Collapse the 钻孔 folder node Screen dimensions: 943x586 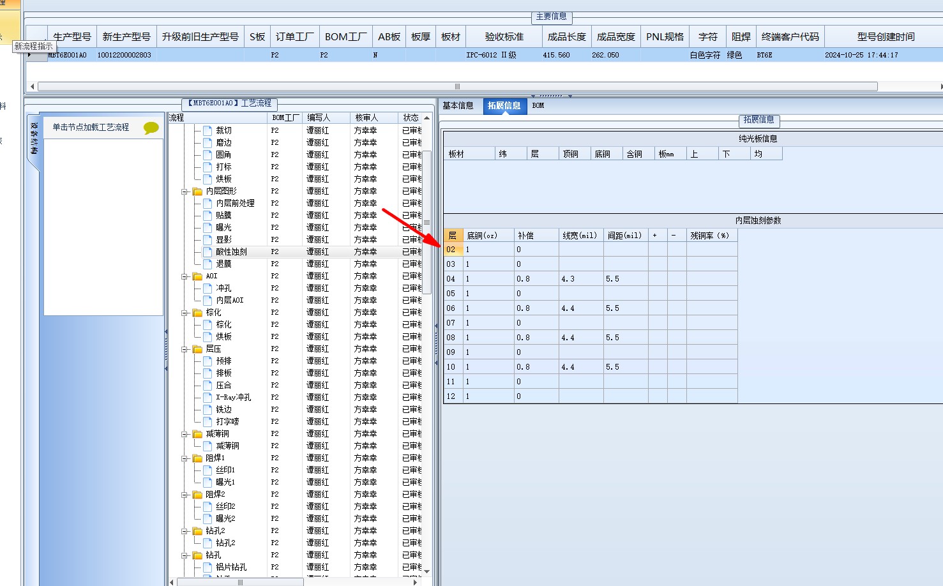coord(184,555)
